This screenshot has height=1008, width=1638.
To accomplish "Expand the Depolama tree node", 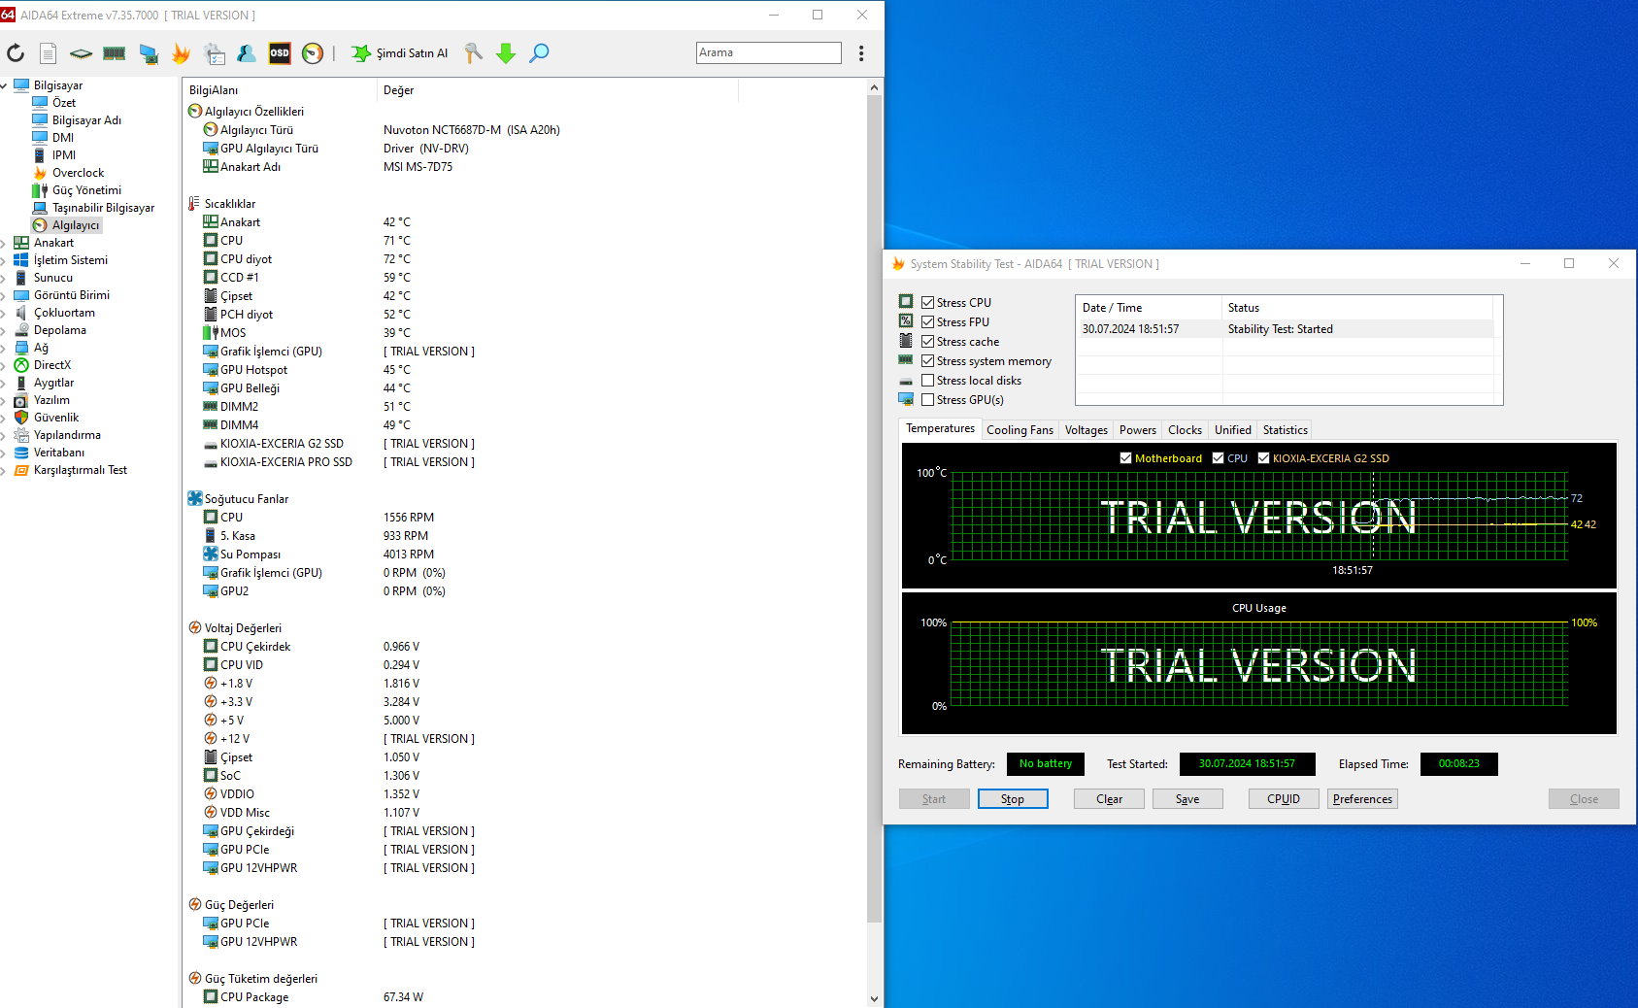I will point(4,330).
